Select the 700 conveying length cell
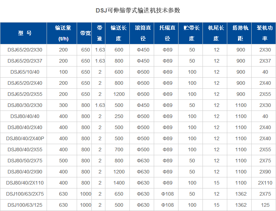Screen dimensions: 276x211 click(119, 149)
